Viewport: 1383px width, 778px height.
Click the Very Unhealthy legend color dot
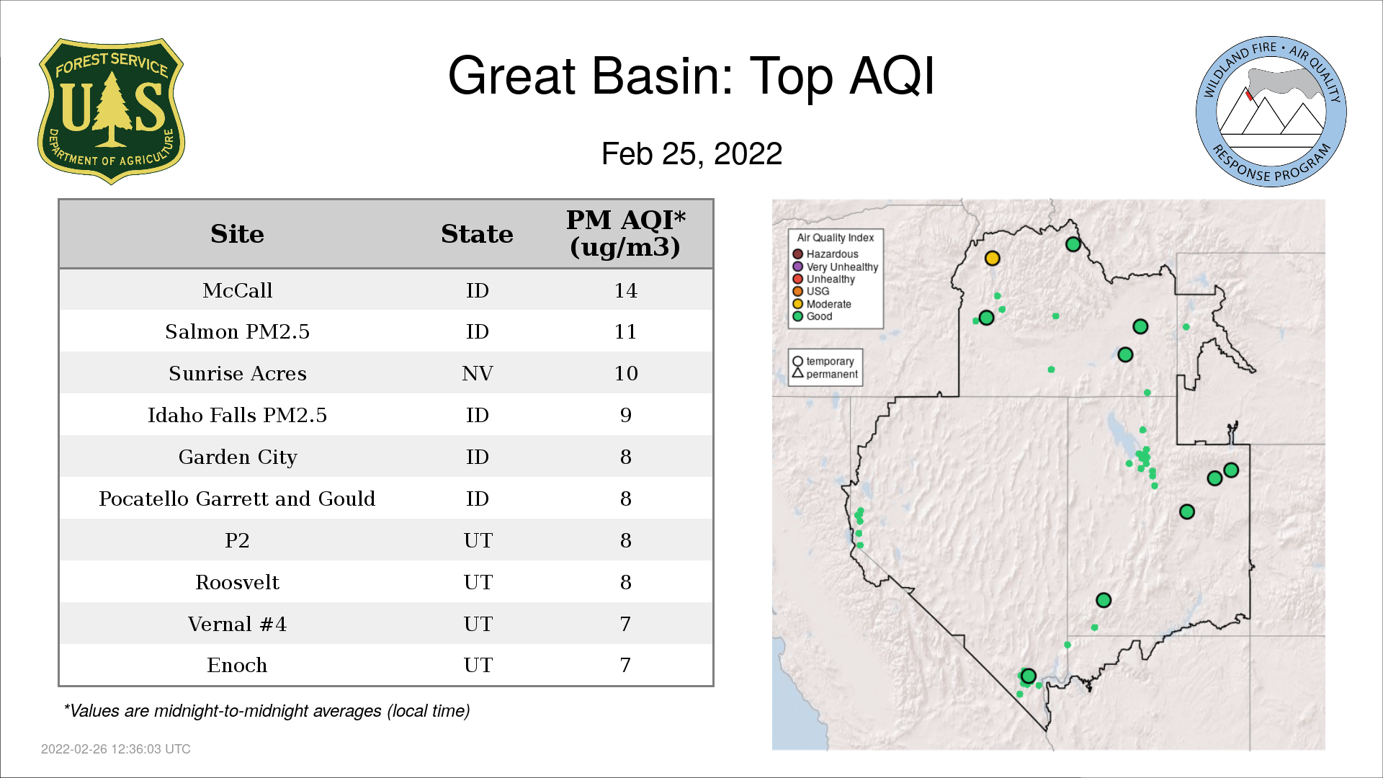click(x=797, y=267)
